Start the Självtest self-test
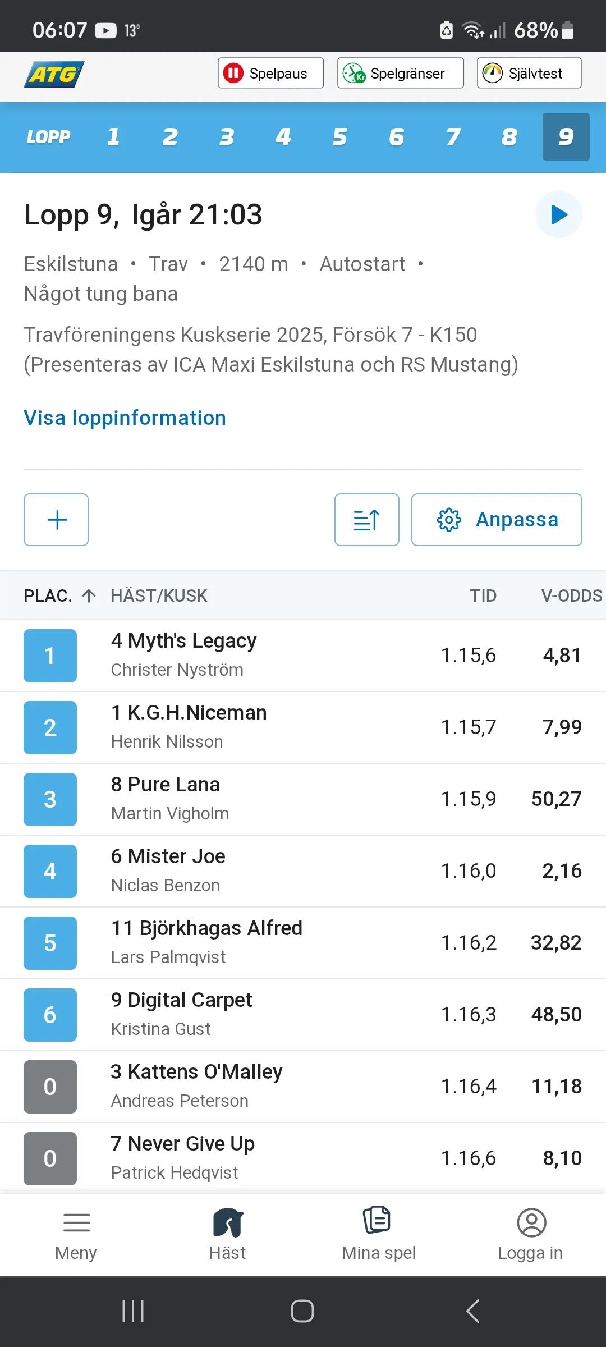Image resolution: width=606 pixels, height=1347 pixels. point(529,73)
